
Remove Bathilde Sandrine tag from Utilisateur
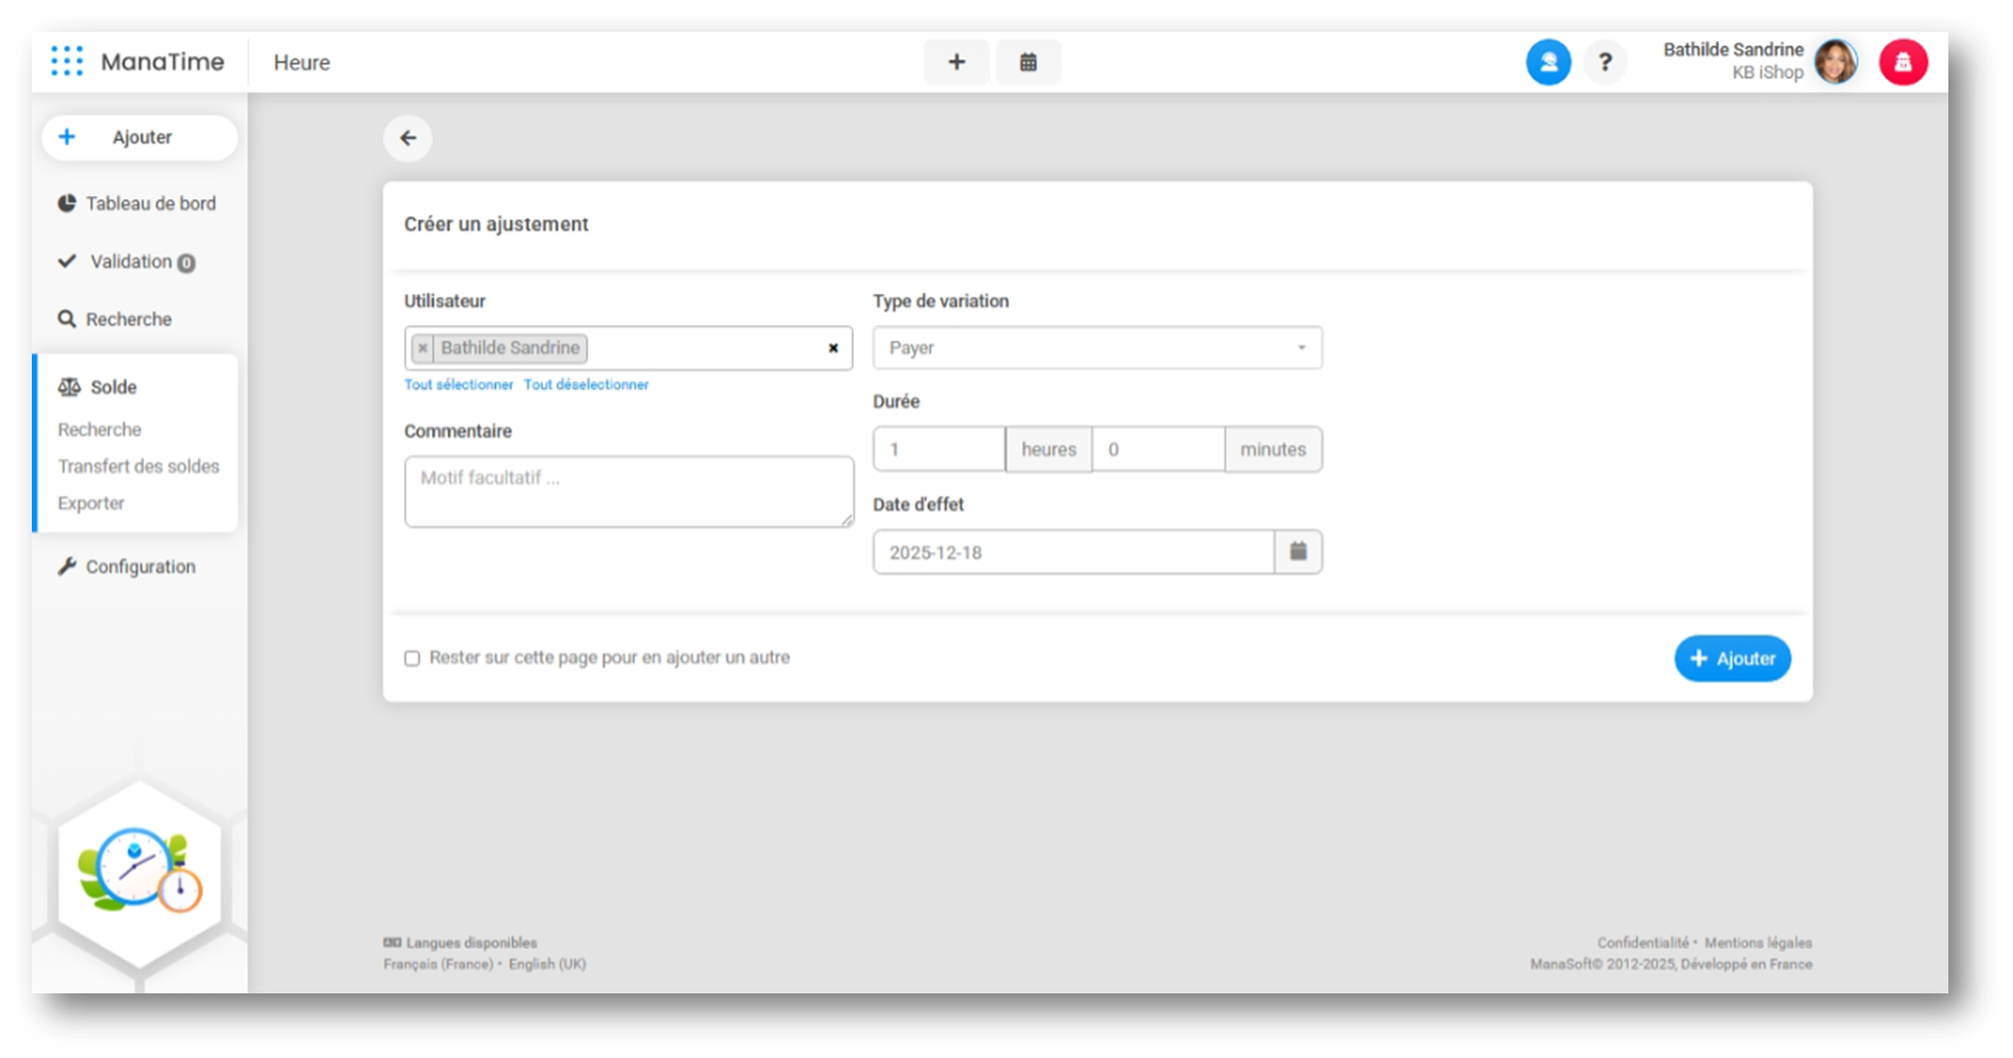tap(423, 348)
